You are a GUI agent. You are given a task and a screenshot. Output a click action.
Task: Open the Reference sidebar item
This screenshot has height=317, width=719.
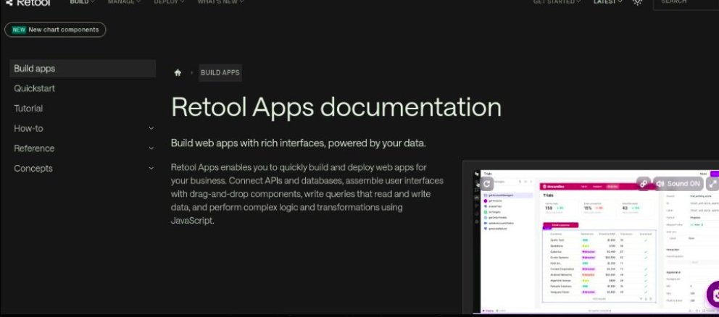[34, 148]
